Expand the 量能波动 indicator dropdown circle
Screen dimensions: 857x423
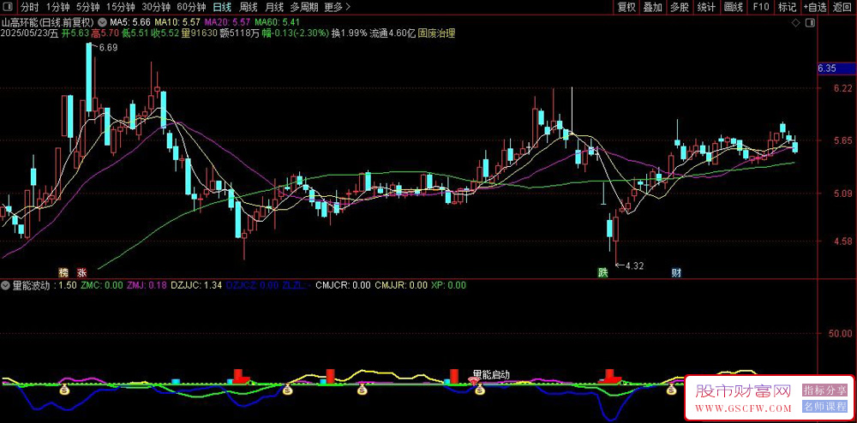pos(5,285)
